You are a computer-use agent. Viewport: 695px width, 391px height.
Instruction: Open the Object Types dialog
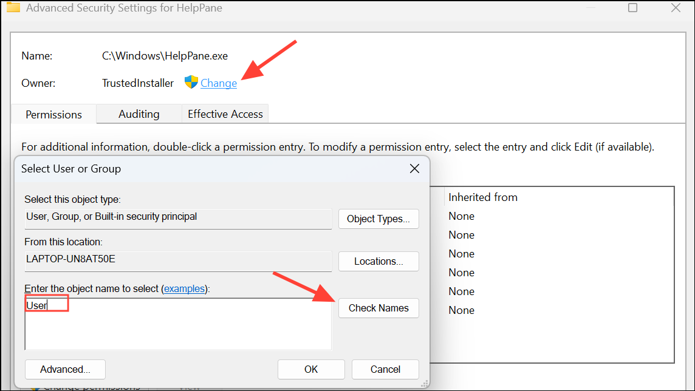(x=378, y=219)
